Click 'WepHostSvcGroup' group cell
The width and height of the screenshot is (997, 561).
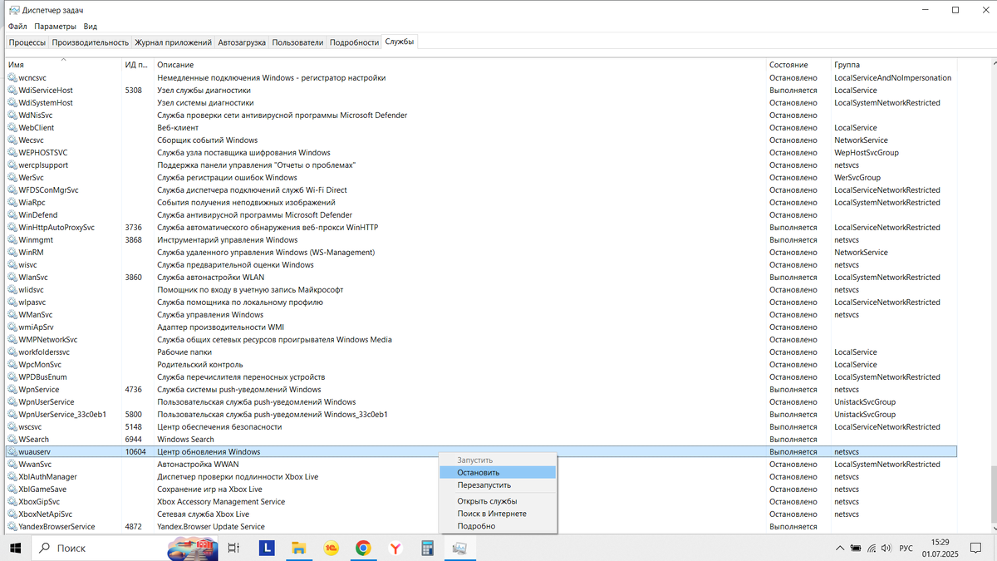(867, 153)
